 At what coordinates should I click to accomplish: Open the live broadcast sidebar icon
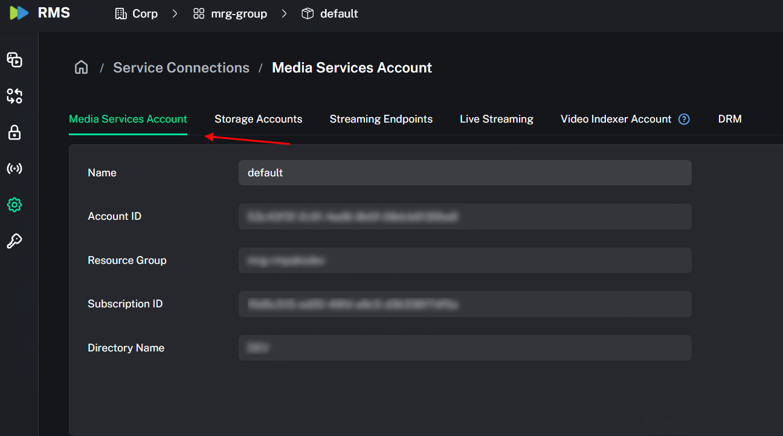click(14, 168)
